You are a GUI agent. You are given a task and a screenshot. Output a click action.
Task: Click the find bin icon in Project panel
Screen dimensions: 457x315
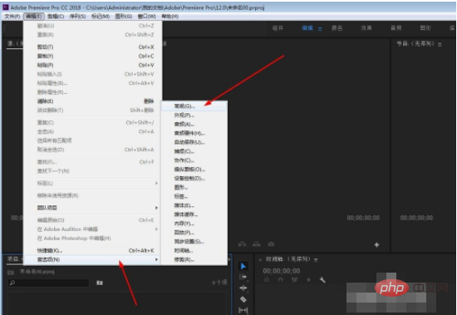pos(100,283)
